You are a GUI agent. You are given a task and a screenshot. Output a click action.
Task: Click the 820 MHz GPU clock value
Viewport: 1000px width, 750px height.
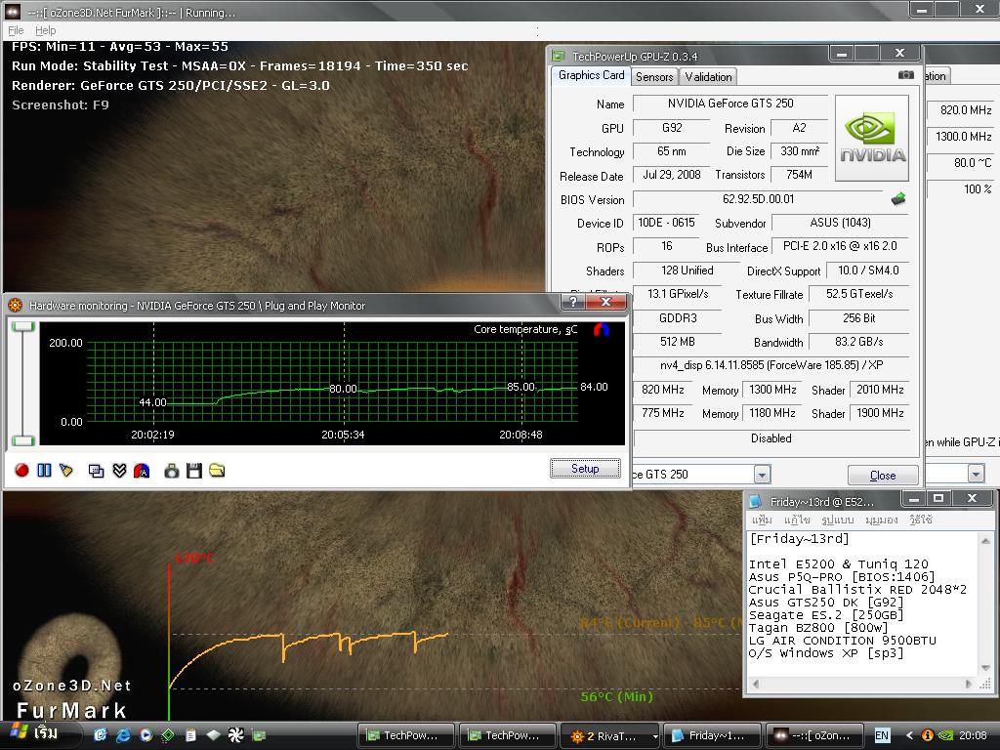(x=662, y=390)
